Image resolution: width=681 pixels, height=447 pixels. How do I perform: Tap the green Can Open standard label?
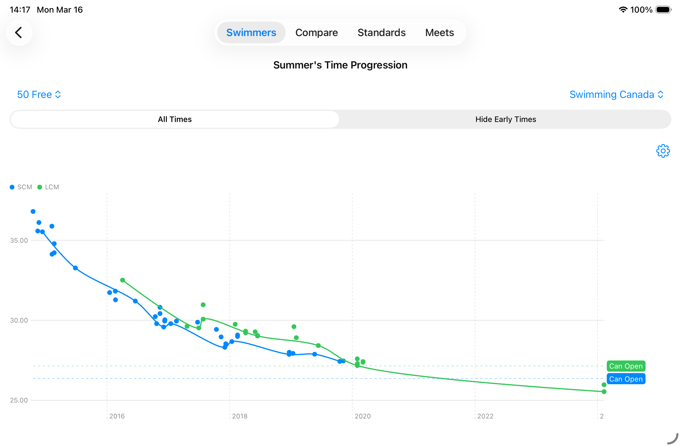(626, 366)
